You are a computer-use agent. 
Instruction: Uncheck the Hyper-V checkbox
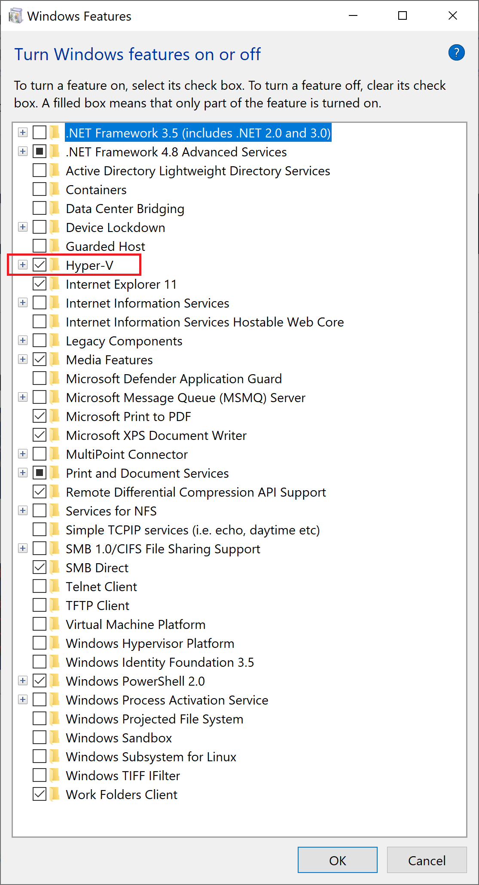click(40, 265)
